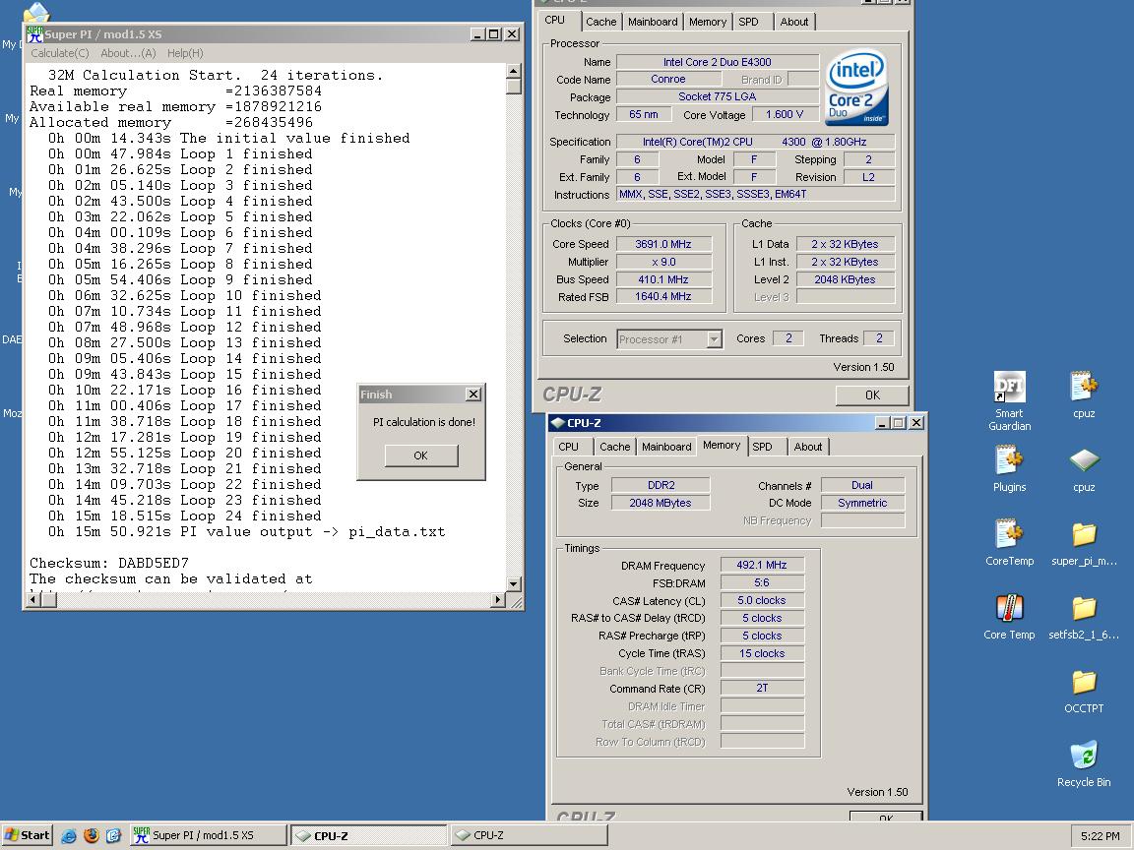Close the Finish dialog with X
Screen dimensions: 1134x850
[472, 394]
